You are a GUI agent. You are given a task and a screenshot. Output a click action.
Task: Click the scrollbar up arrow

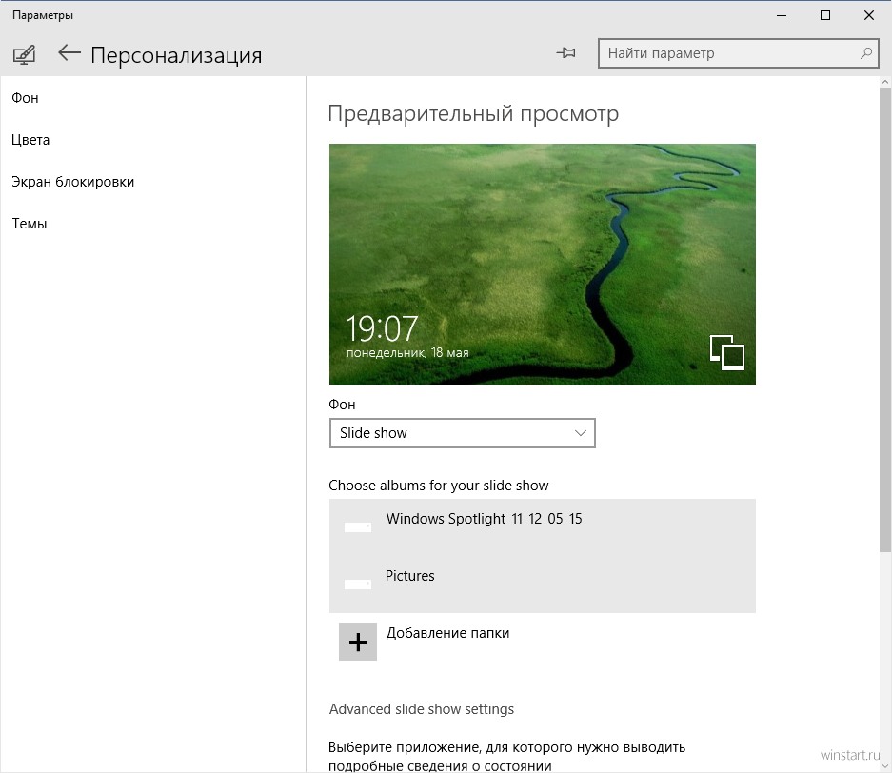coord(885,82)
